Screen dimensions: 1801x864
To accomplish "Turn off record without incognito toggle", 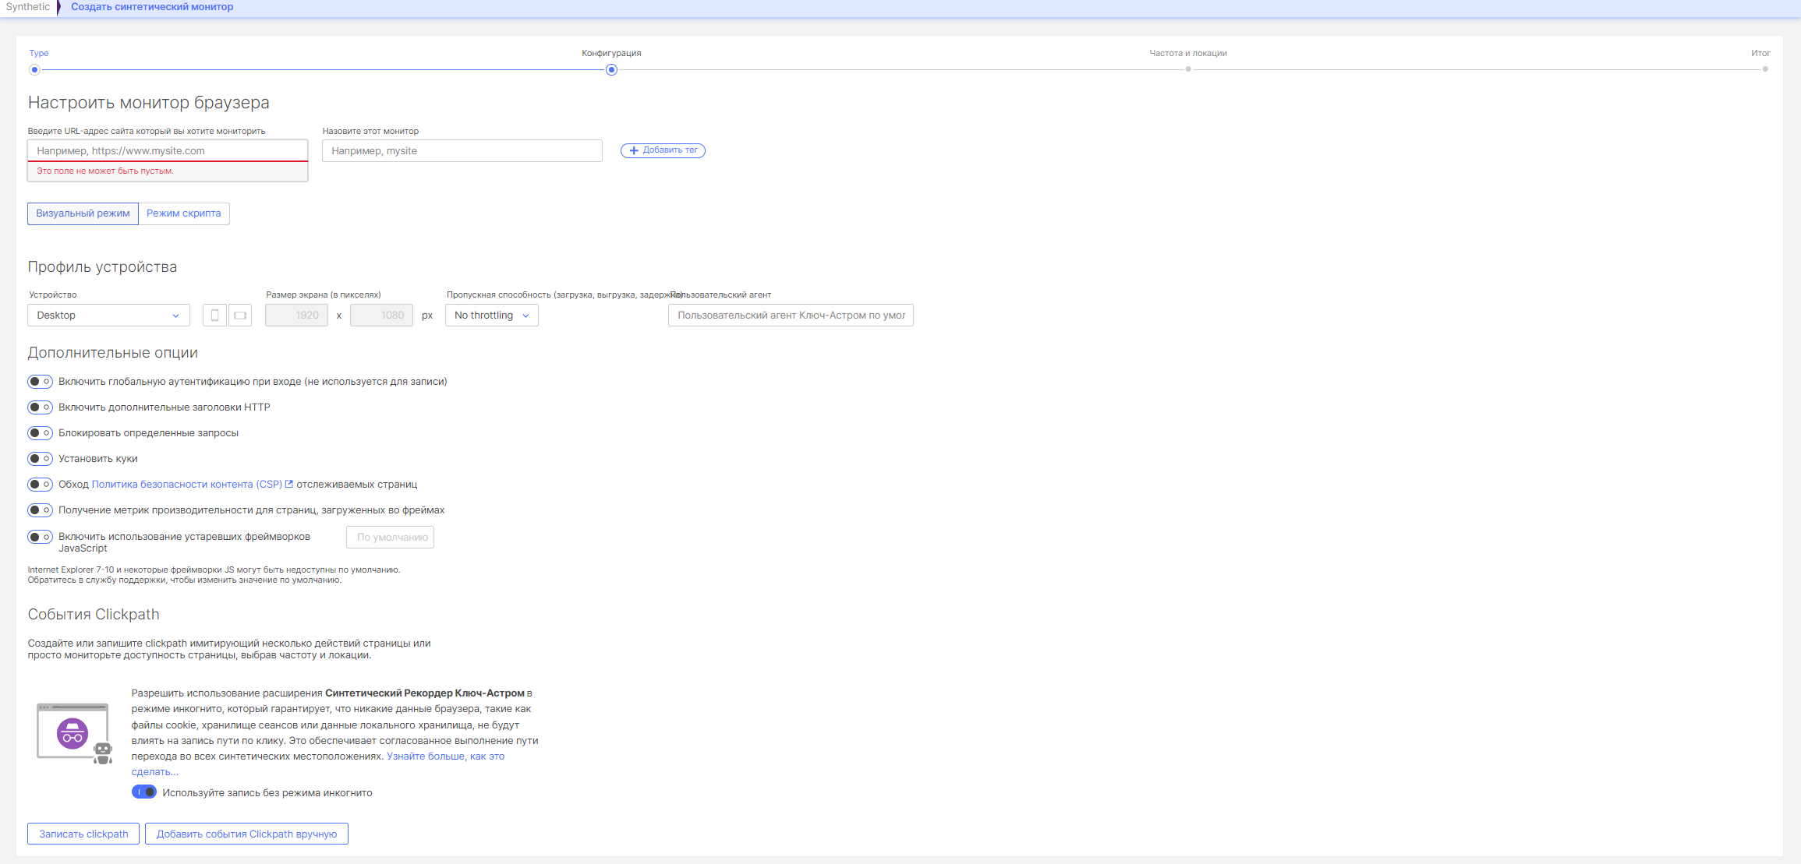I will pyautogui.click(x=144, y=792).
